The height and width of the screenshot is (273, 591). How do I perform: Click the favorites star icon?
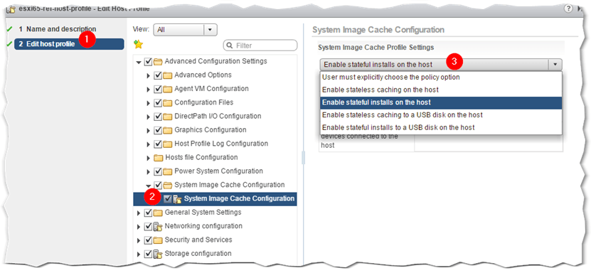[x=139, y=45]
